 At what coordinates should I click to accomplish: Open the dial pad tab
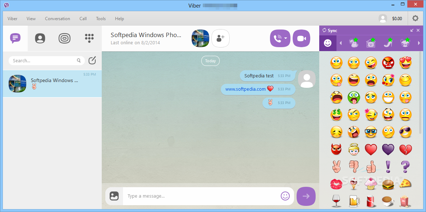pos(90,38)
